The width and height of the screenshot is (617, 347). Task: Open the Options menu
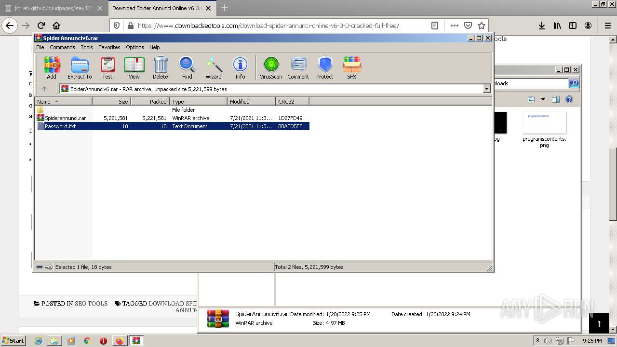click(135, 47)
